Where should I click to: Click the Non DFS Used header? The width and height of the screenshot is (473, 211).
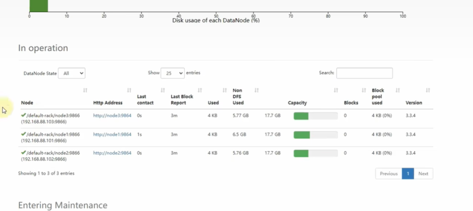(238, 97)
